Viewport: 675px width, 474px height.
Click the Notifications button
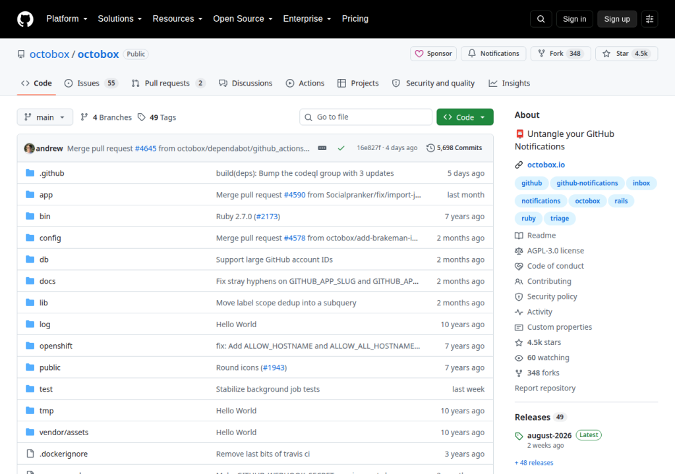point(493,54)
